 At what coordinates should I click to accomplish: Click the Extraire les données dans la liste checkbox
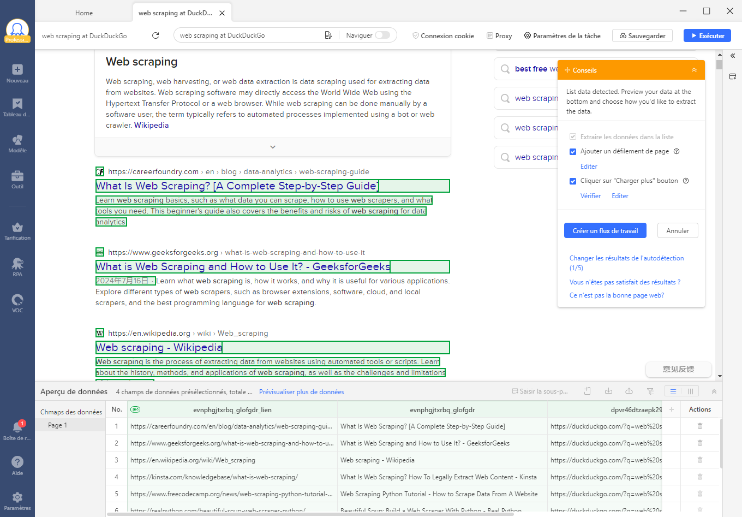tap(573, 137)
